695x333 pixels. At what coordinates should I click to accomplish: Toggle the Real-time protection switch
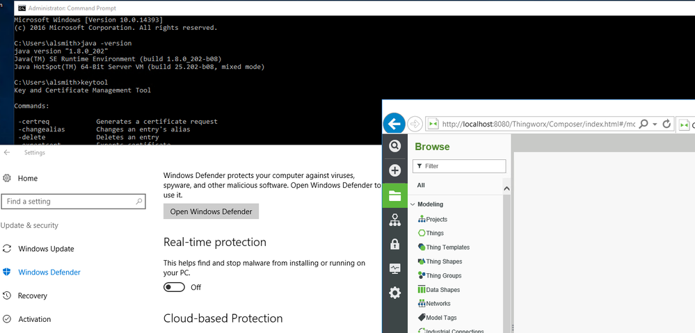click(x=174, y=287)
